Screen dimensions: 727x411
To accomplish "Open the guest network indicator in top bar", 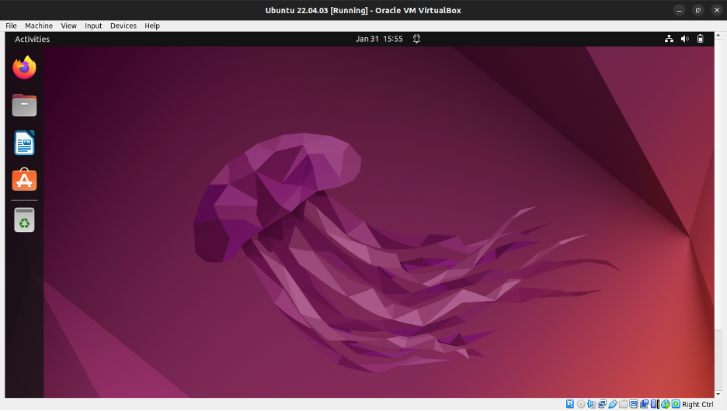I will [669, 39].
